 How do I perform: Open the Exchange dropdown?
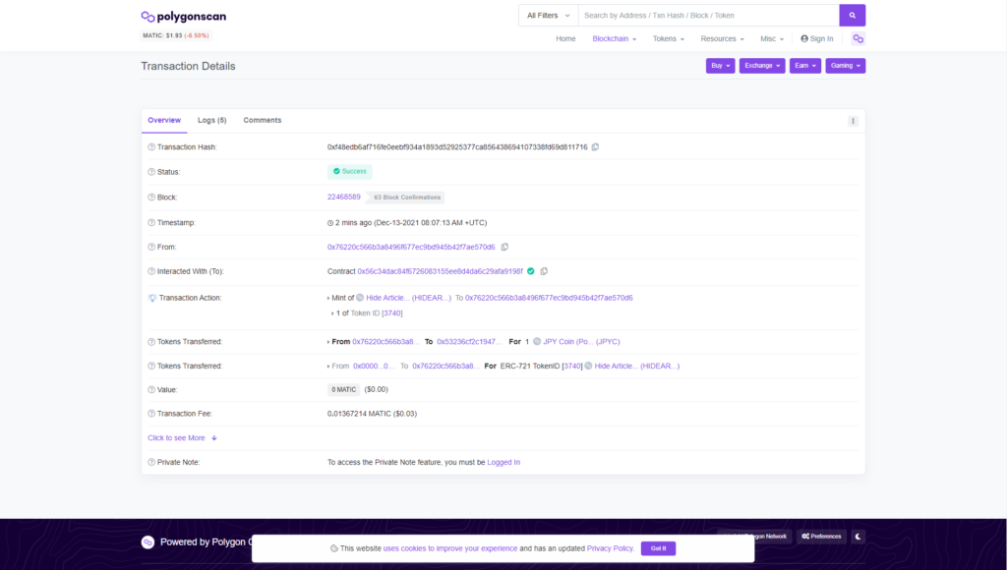pos(762,66)
